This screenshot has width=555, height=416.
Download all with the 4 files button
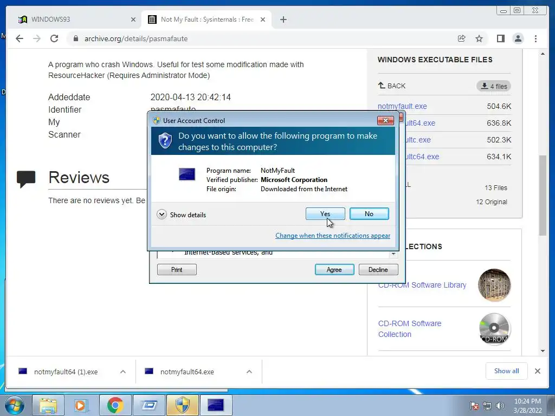494,86
